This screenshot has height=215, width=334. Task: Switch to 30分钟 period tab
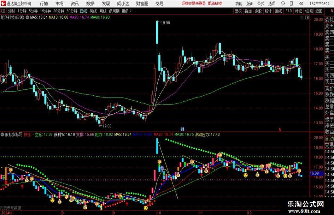point(59,11)
